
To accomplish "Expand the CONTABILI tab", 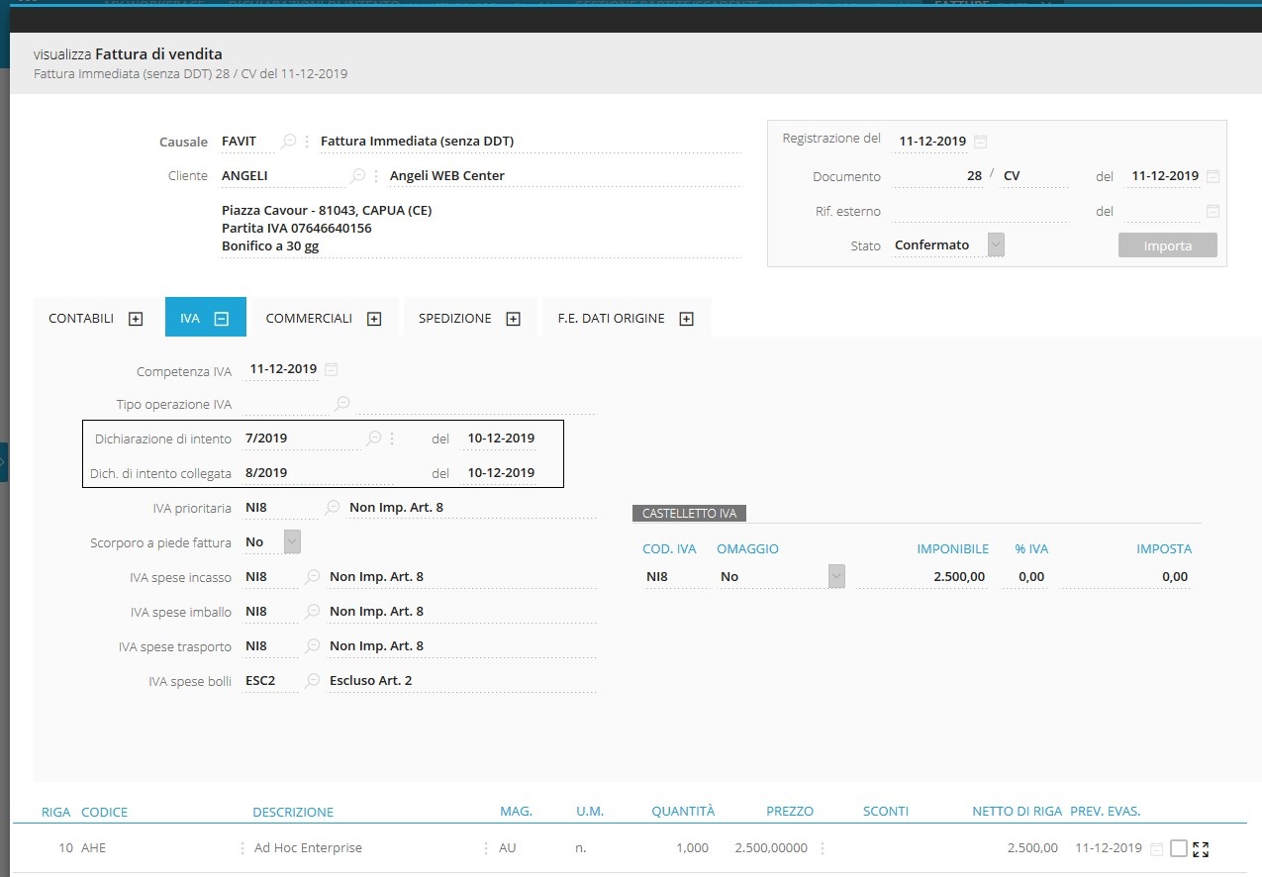I will [x=136, y=319].
